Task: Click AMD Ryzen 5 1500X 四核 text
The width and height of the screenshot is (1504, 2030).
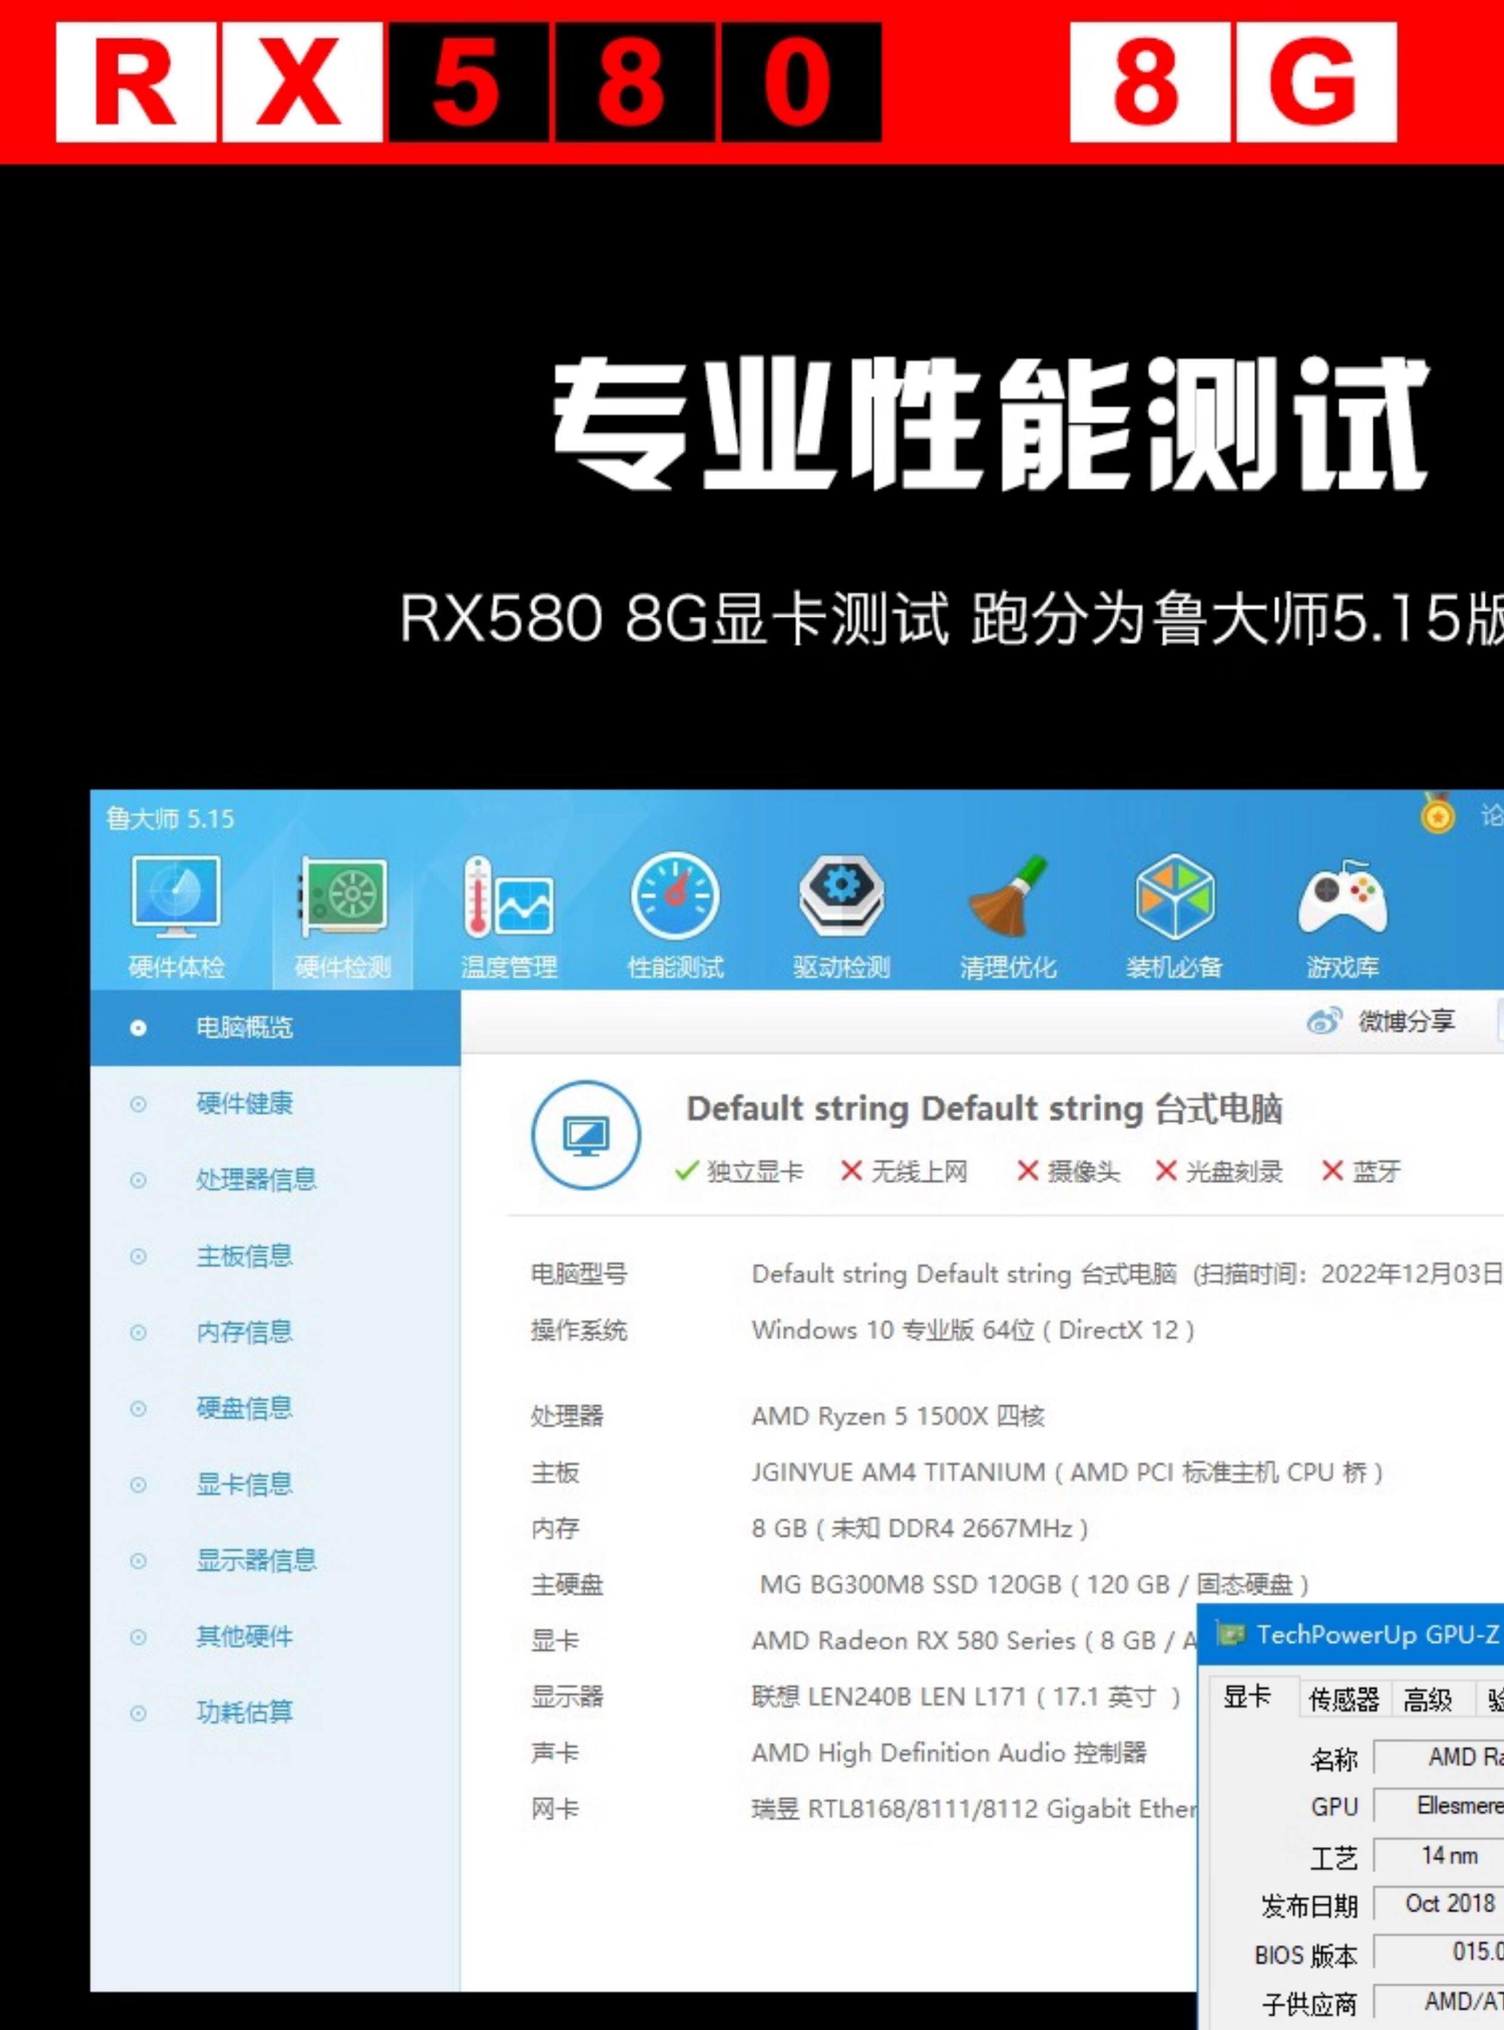Action: click(x=898, y=1416)
